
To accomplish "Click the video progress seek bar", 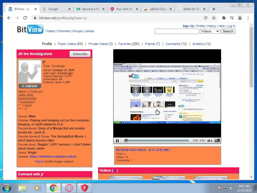I will tap(156, 140).
